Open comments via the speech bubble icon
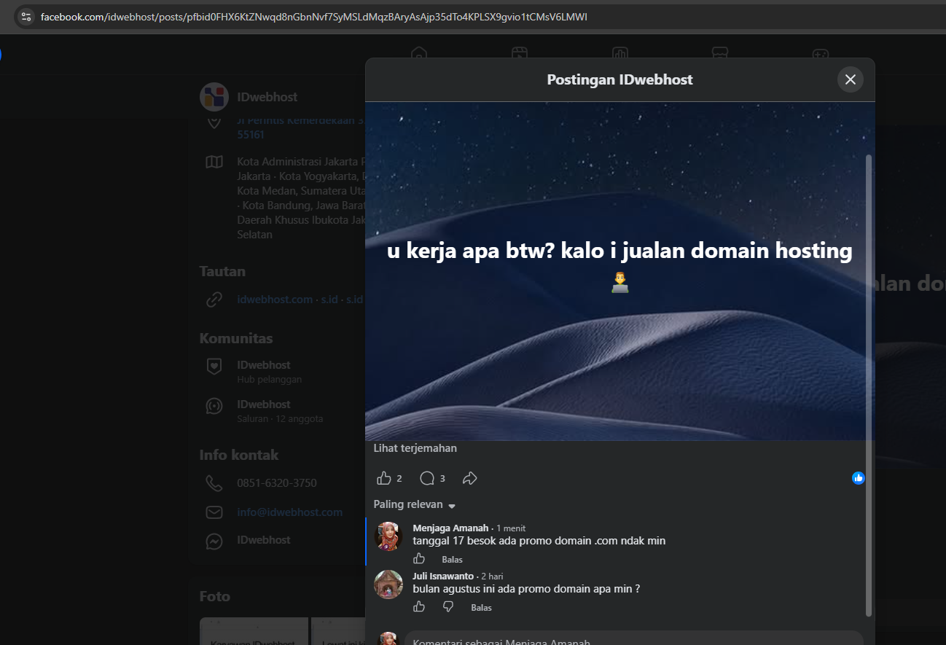 427,478
